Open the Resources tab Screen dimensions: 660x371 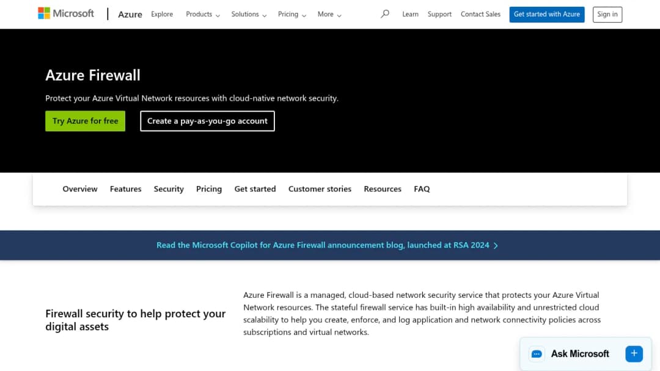(x=383, y=189)
